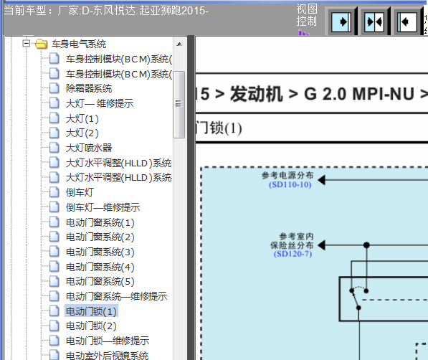Click the right-arrow view control button
Screen dimensions: 428x360
(x=341, y=22)
